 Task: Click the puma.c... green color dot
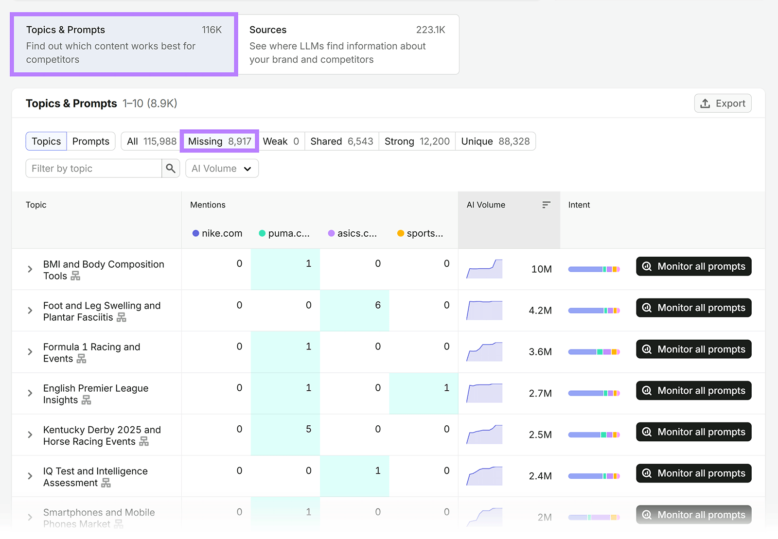coord(262,233)
